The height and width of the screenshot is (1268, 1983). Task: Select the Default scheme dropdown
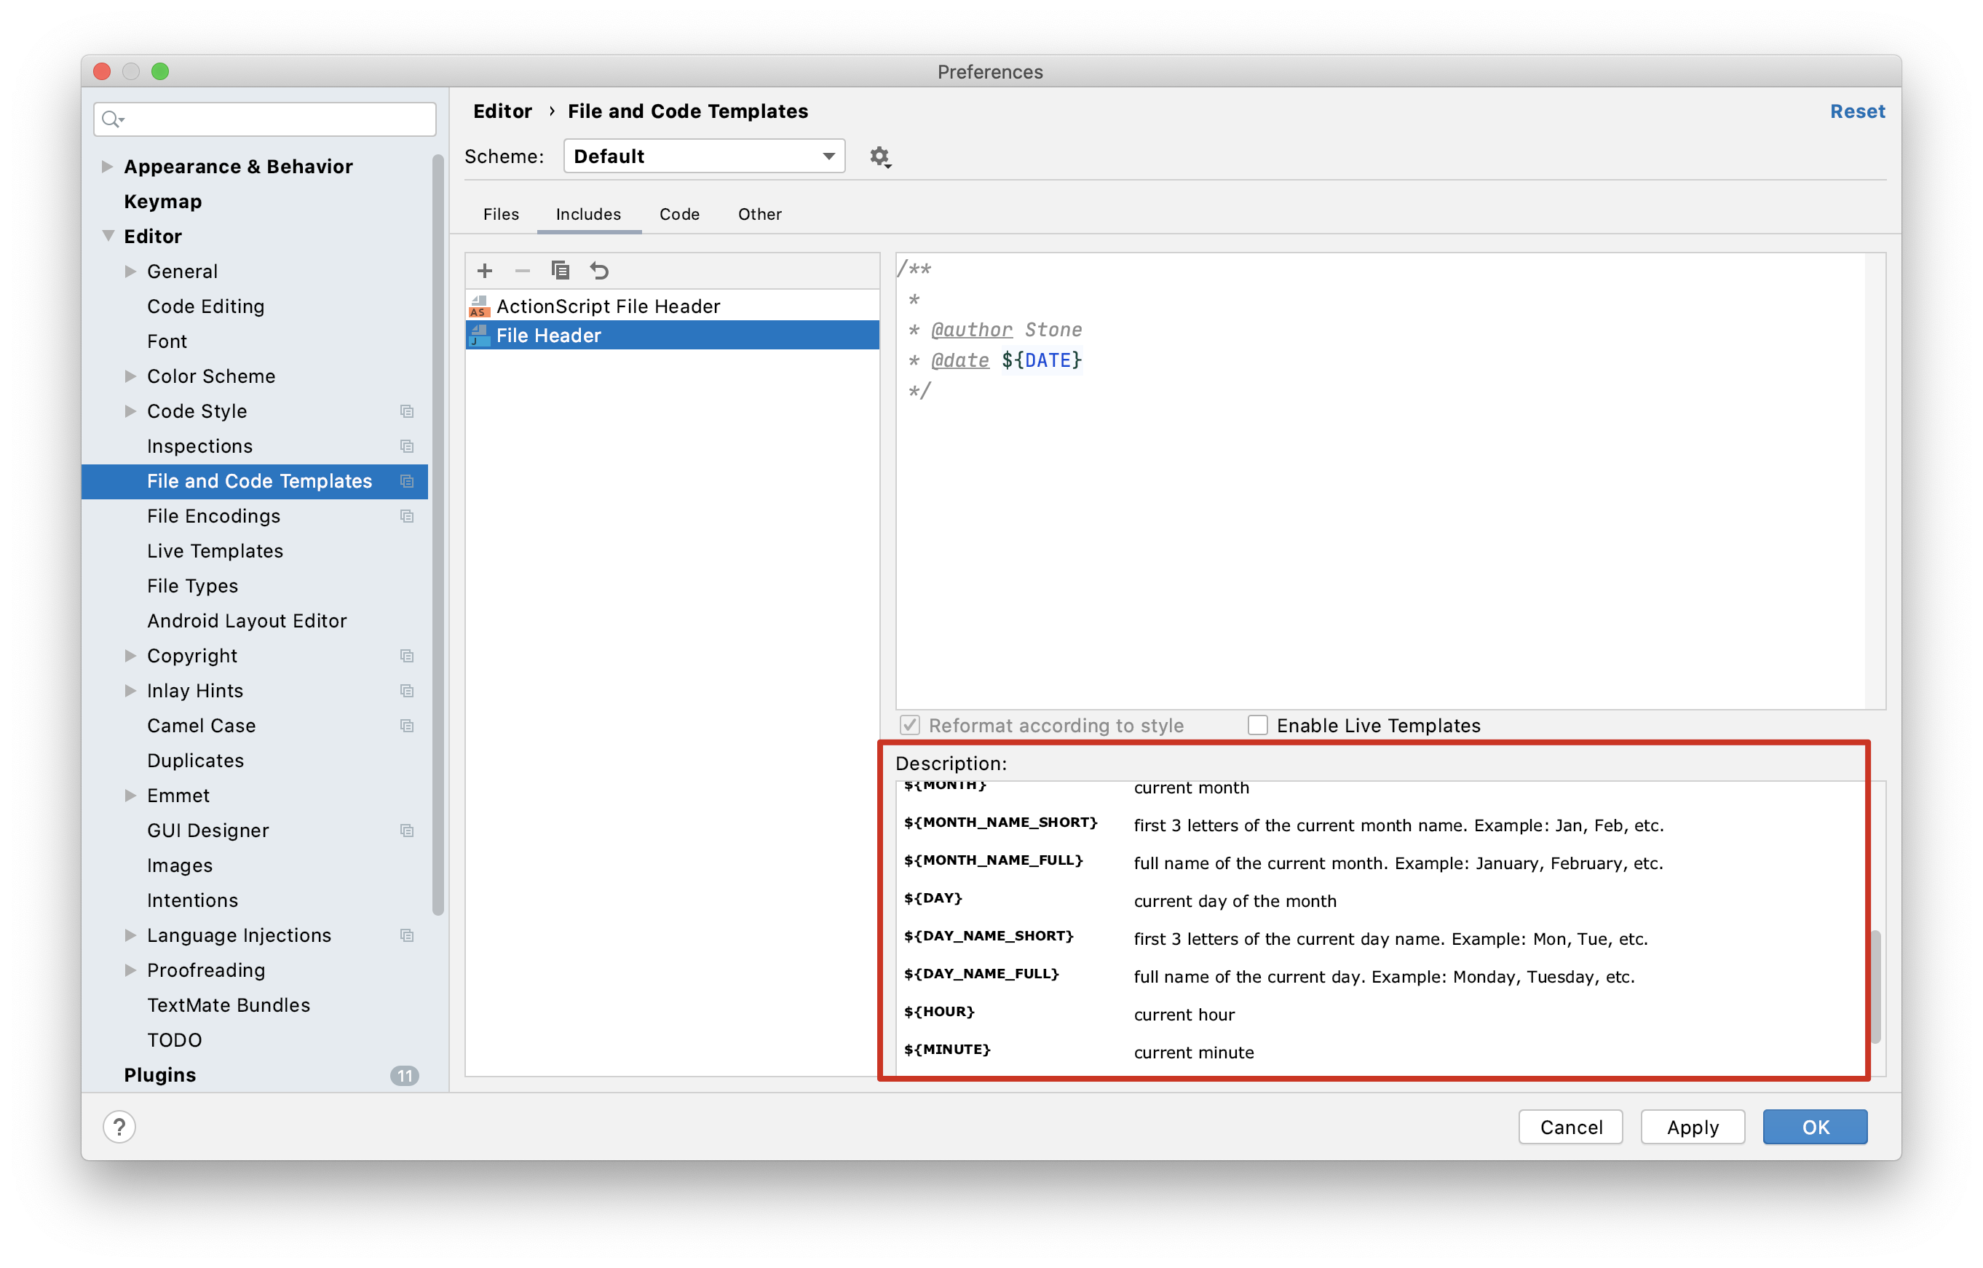click(x=702, y=156)
